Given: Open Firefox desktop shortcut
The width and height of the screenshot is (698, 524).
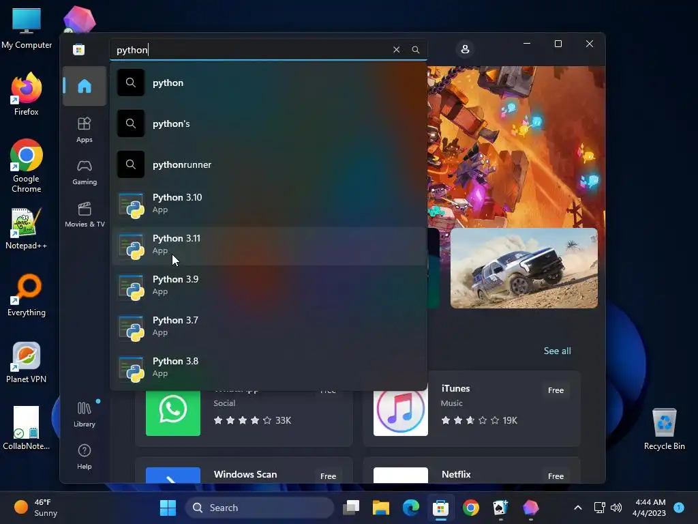Looking at the screenshot, I should click(27, 94).
